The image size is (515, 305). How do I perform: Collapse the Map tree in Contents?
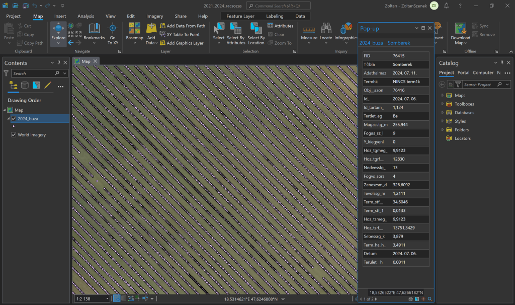pos(5,110)
